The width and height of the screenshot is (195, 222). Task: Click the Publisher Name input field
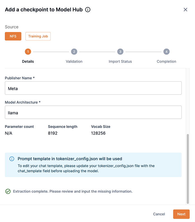click(93, 88)
